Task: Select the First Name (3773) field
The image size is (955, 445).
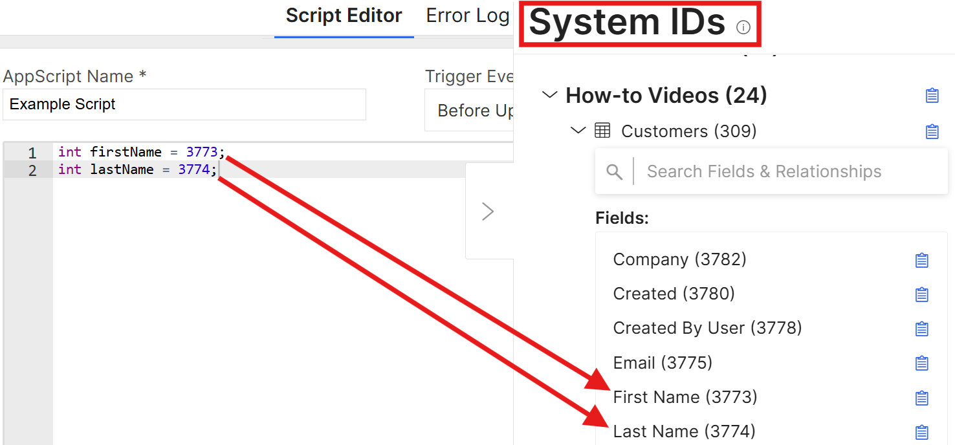Action: 685,397
